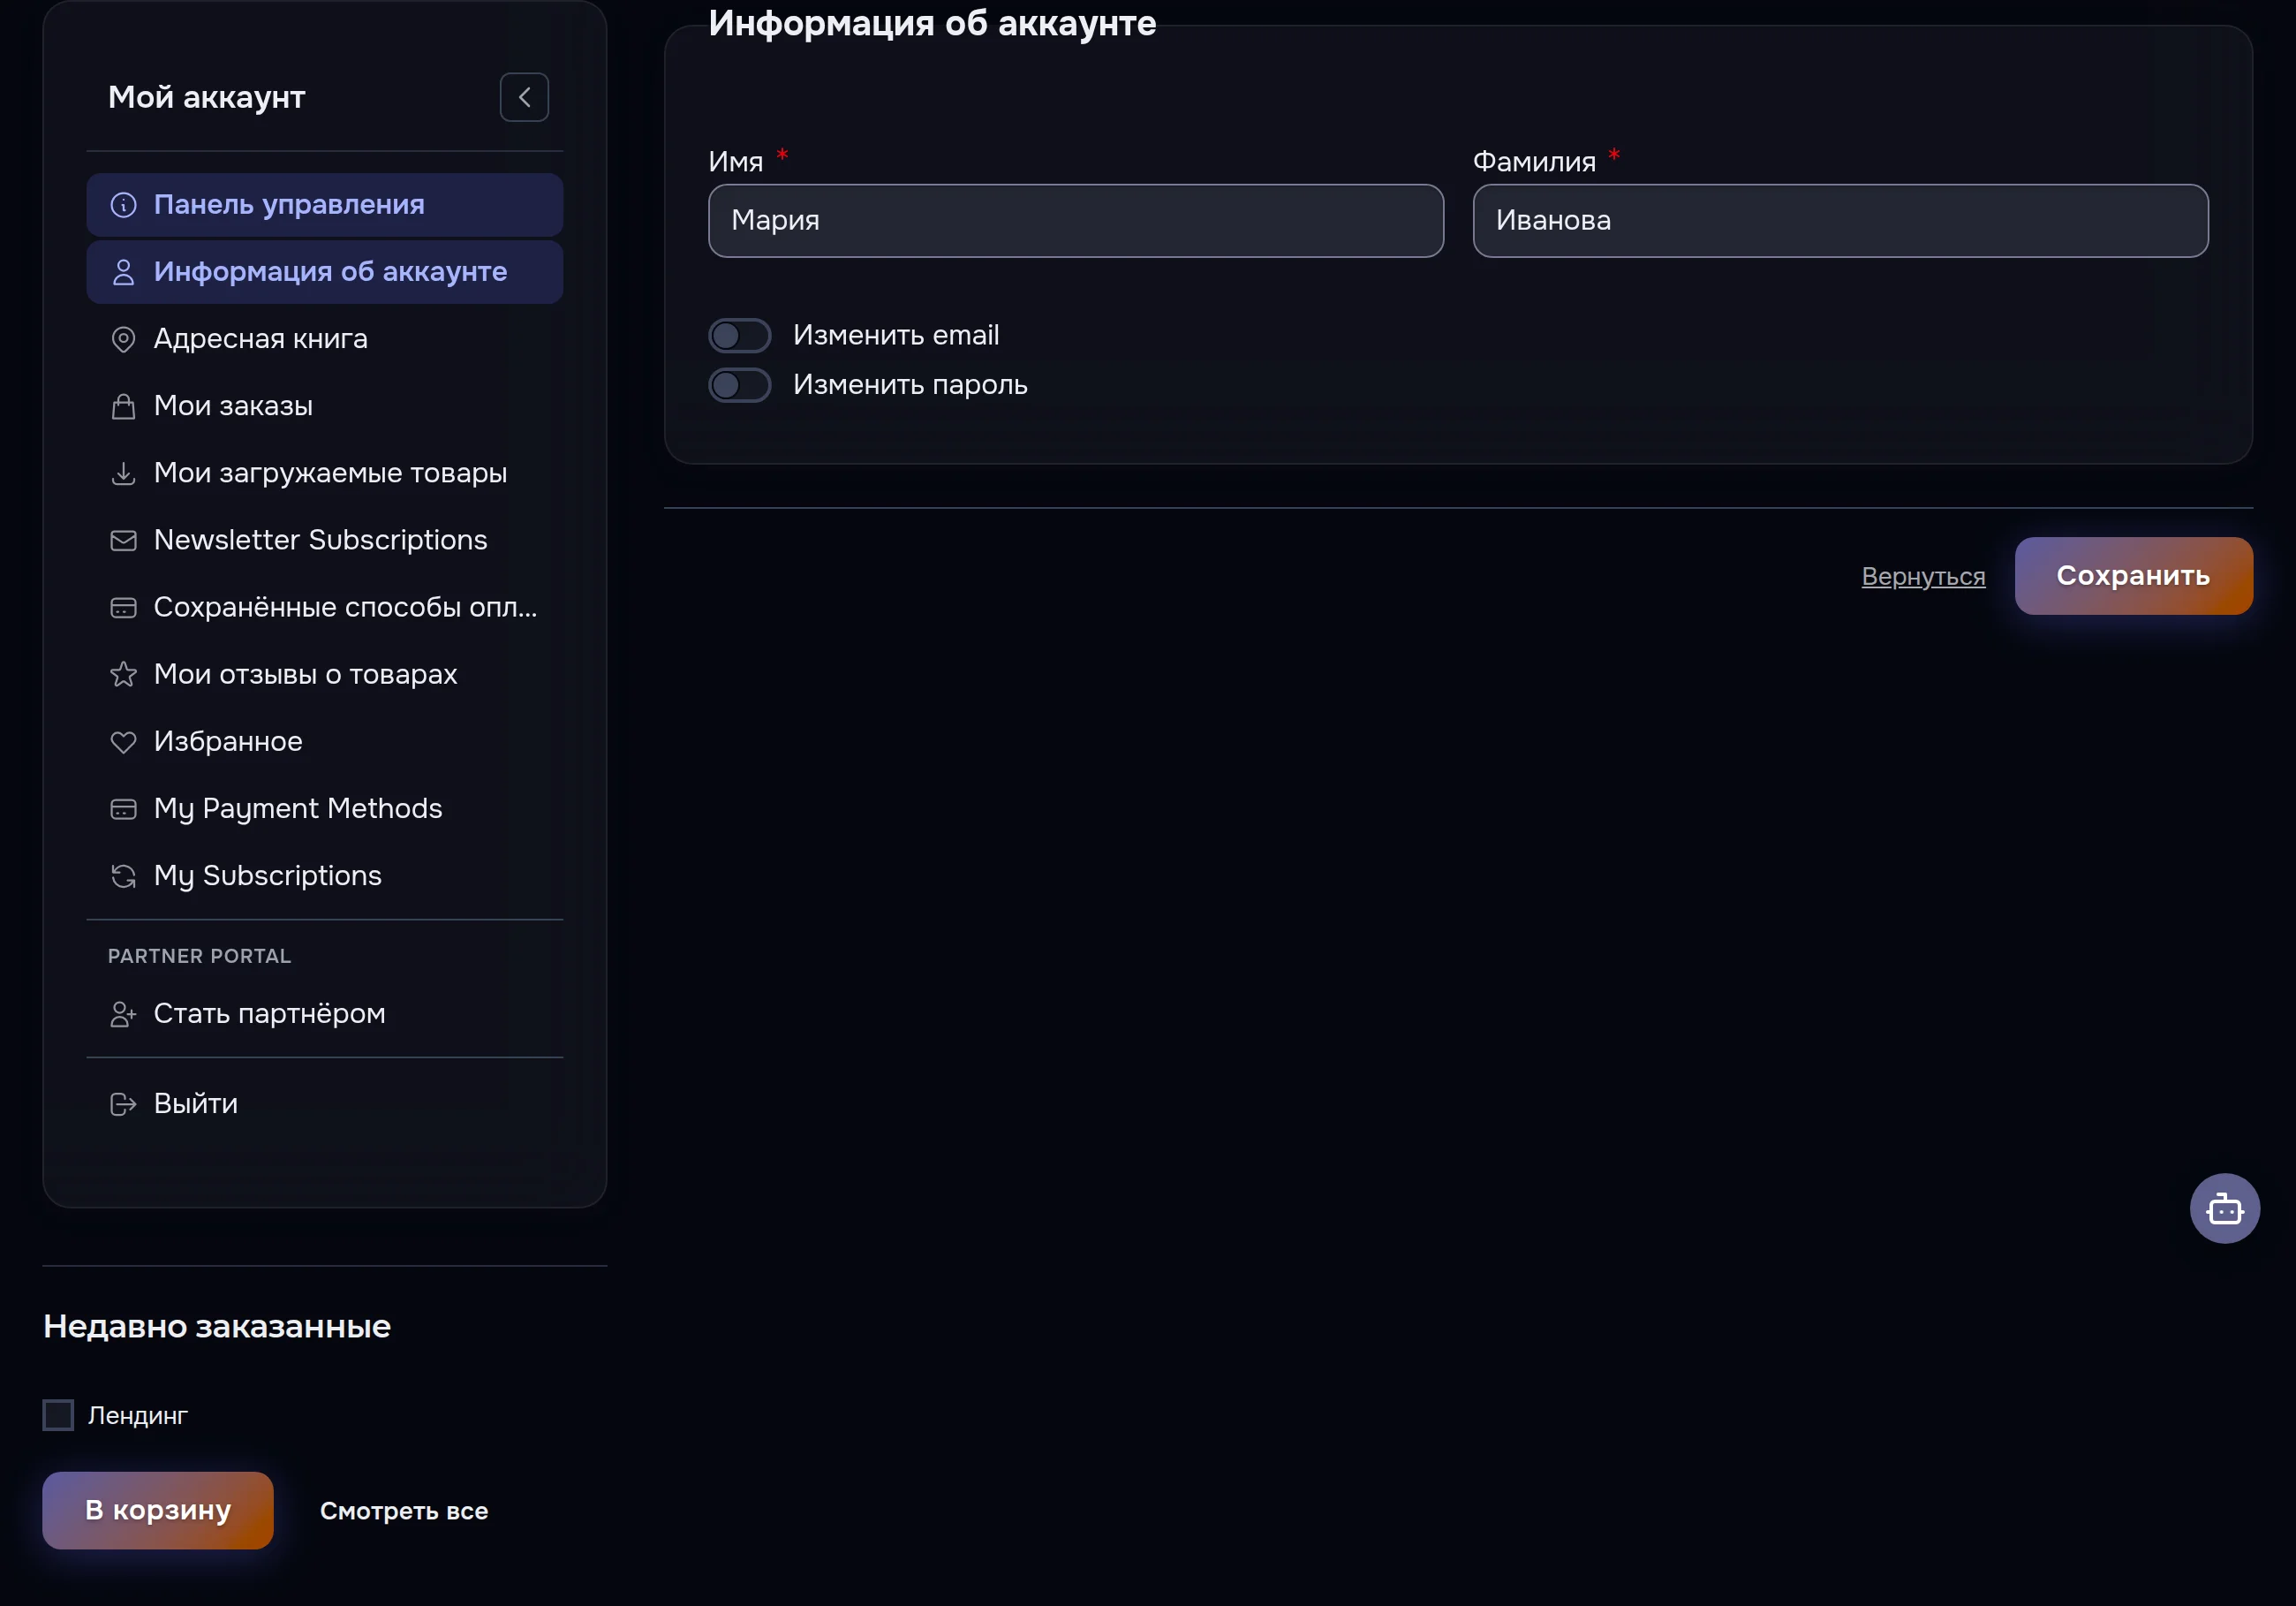2296x1606 pixels.
Task: Click Стать партнёром link
Action: coord(325,1013)
